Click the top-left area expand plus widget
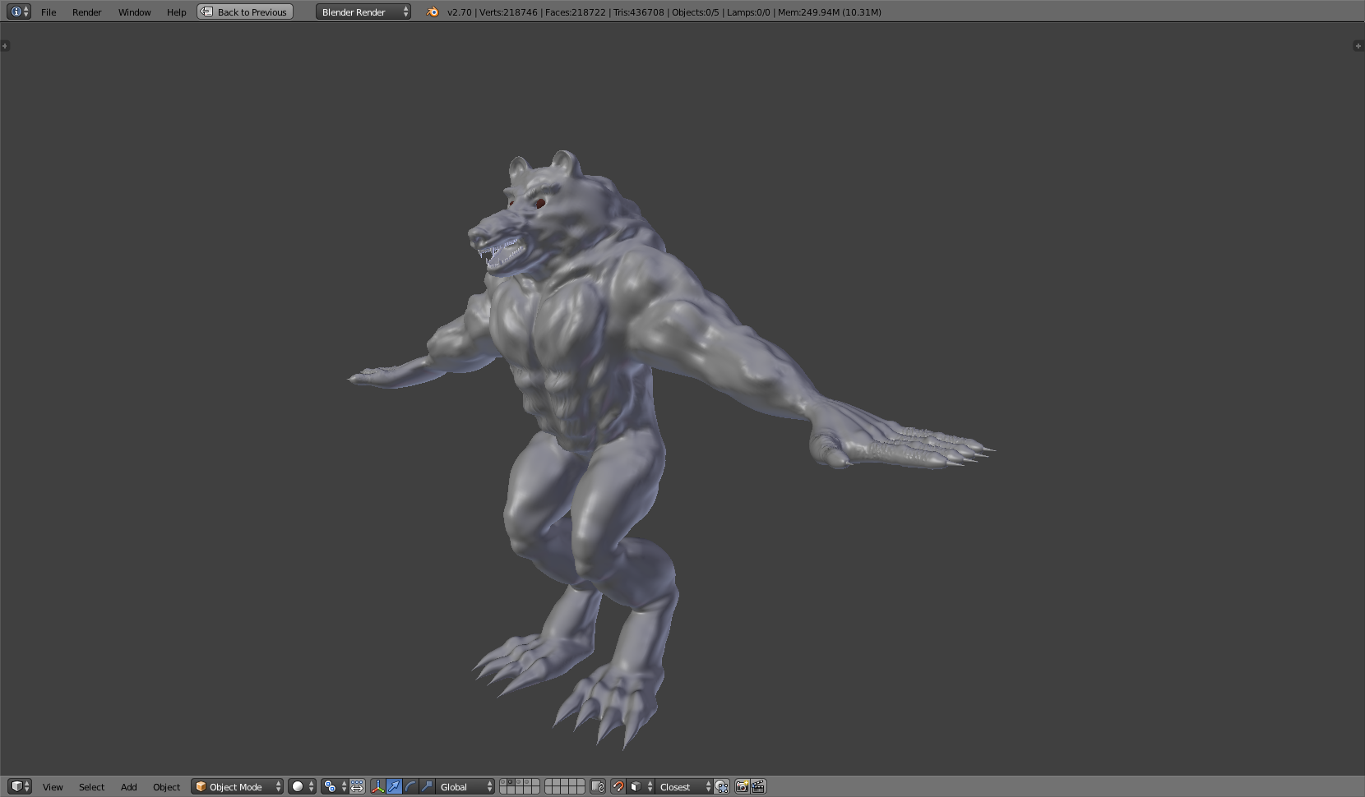This screenshot has height=797, width=1365. click(x=5, y=45)
